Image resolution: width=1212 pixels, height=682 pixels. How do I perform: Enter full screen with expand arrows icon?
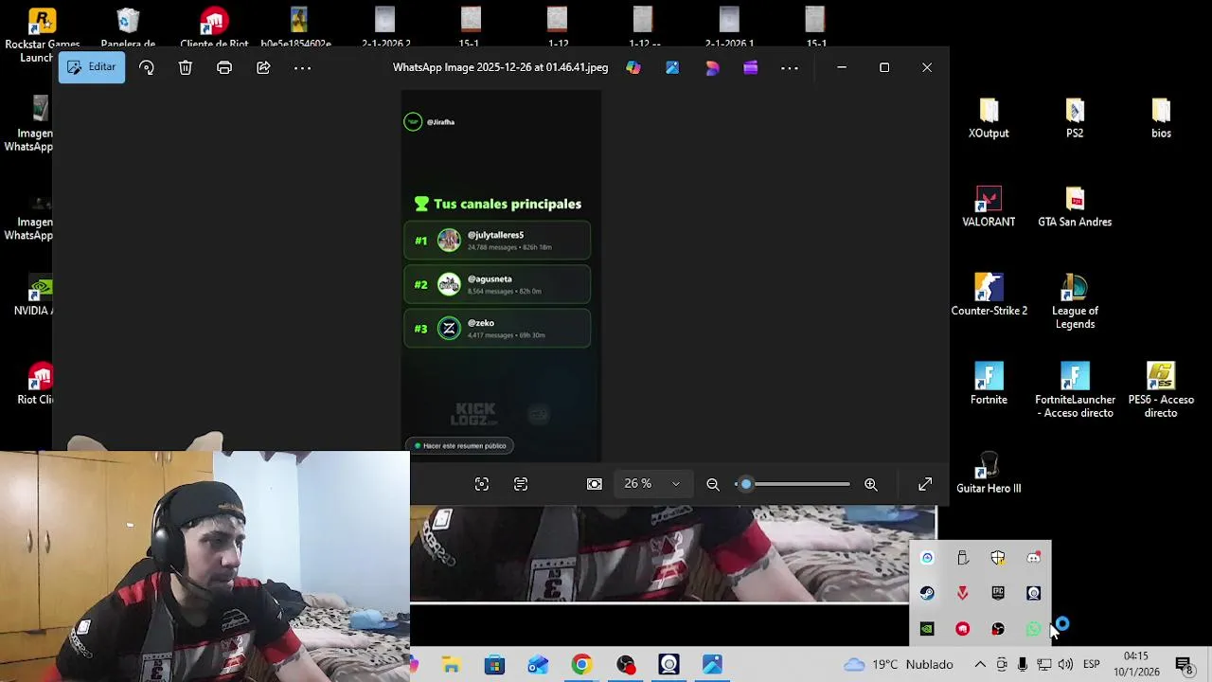coord(925,484)
